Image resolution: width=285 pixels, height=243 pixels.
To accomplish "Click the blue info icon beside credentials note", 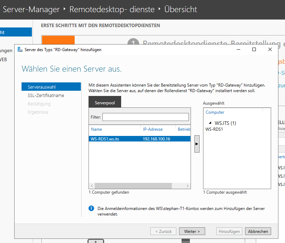I will [91, 208].
